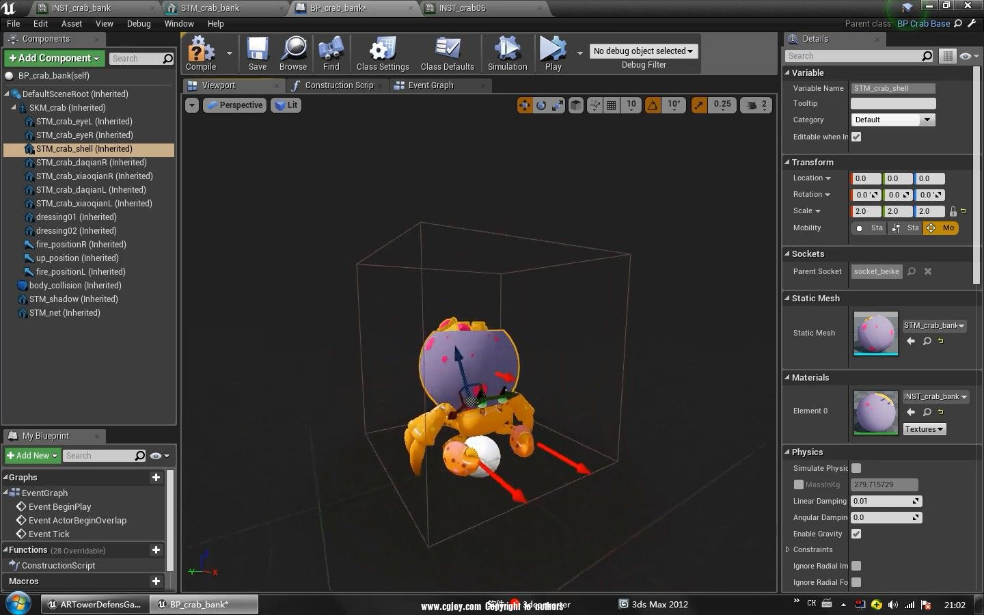This screenshot has width=984, height=615.
Task: Click the Add Component button
Action: click(x=54, y=58)
